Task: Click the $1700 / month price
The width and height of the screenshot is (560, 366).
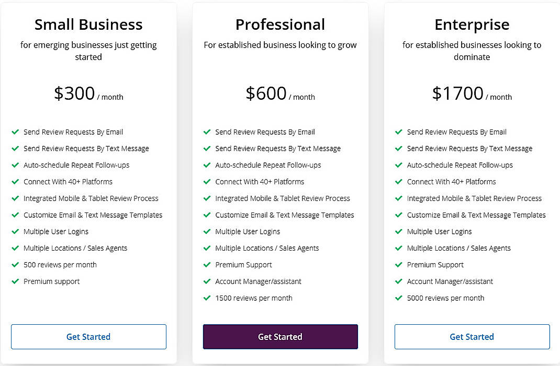Action: (472, 94)
